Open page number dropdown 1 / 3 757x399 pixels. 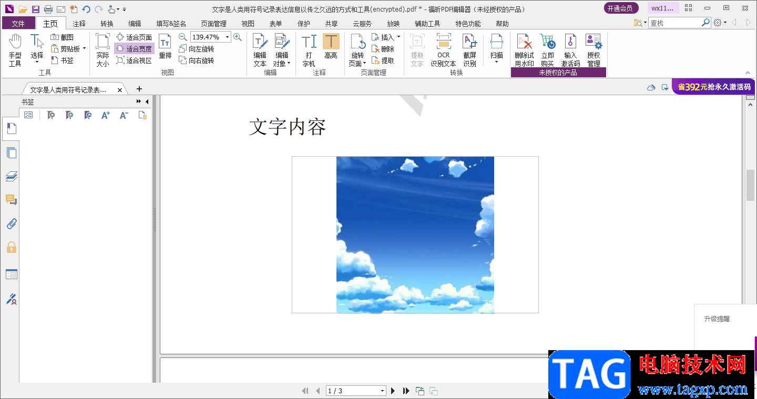[382, 391]
